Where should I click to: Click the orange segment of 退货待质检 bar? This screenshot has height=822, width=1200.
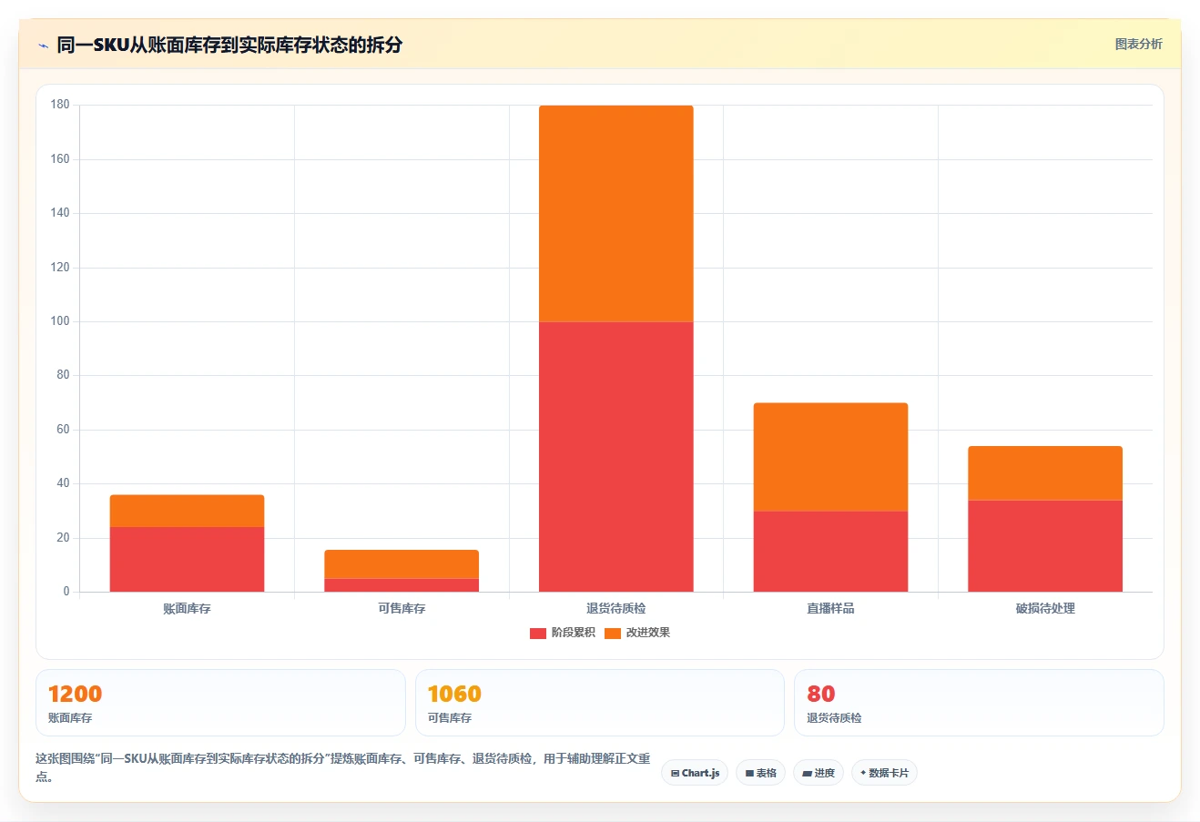[616, 214]
